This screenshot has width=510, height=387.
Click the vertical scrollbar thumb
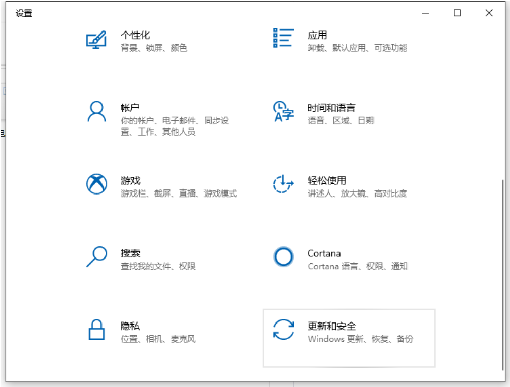click(503, 274)
